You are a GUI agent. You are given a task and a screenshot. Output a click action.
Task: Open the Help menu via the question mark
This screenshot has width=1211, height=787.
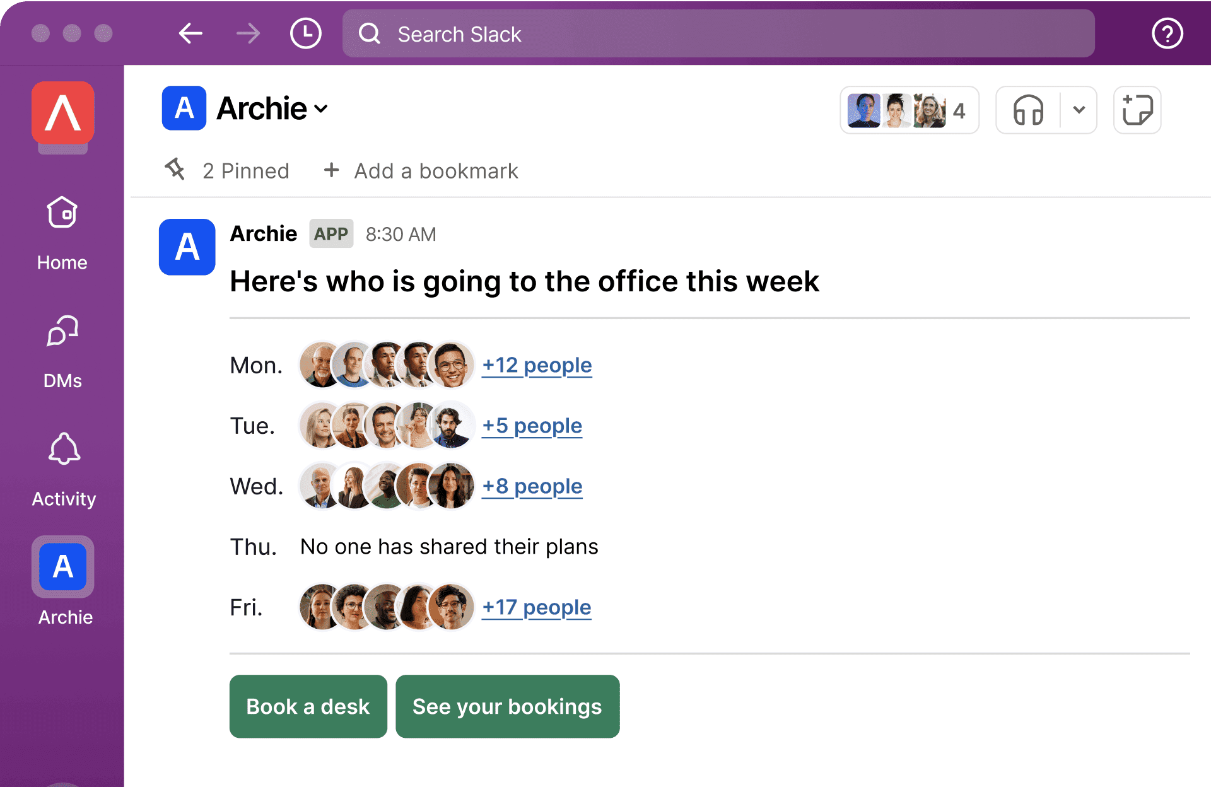point(1167,33)
